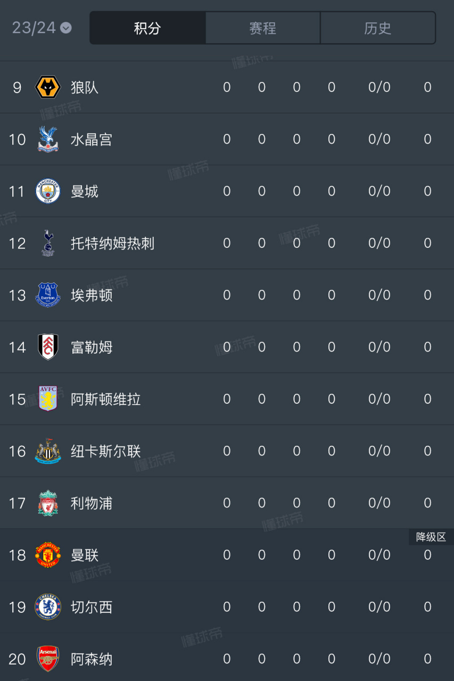Tap the Crystal Palace crest icon
The width and height of the screenshot is (454, 681).
(48, 139)
